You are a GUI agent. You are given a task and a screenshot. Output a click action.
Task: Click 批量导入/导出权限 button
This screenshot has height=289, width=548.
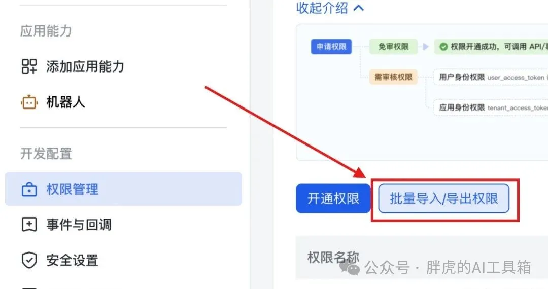[x=444, y=198]
